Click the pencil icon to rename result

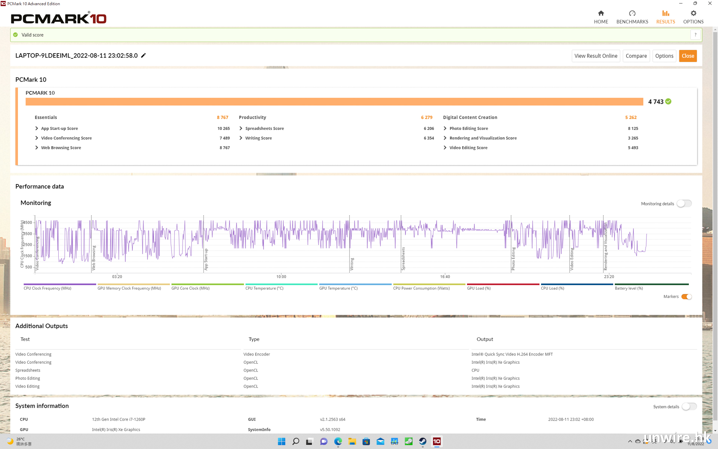tap(143, 55)
